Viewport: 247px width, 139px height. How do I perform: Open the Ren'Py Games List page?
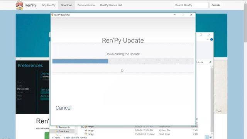click(111, 5)
